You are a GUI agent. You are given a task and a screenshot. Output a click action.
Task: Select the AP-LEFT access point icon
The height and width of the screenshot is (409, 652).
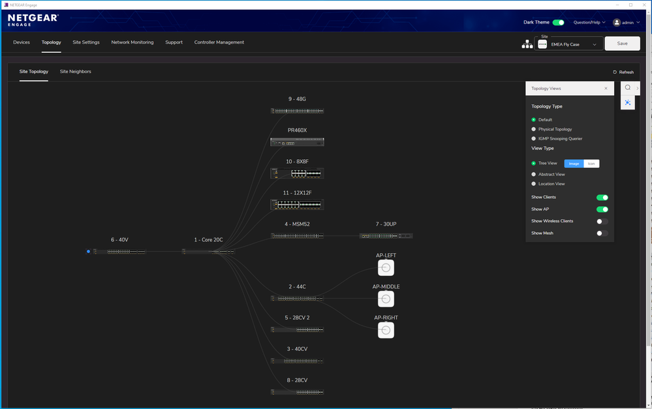click(386, 267)
